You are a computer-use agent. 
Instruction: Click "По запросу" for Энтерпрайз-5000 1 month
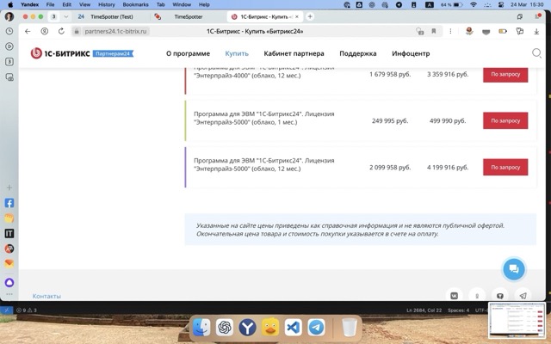point(505,121)
